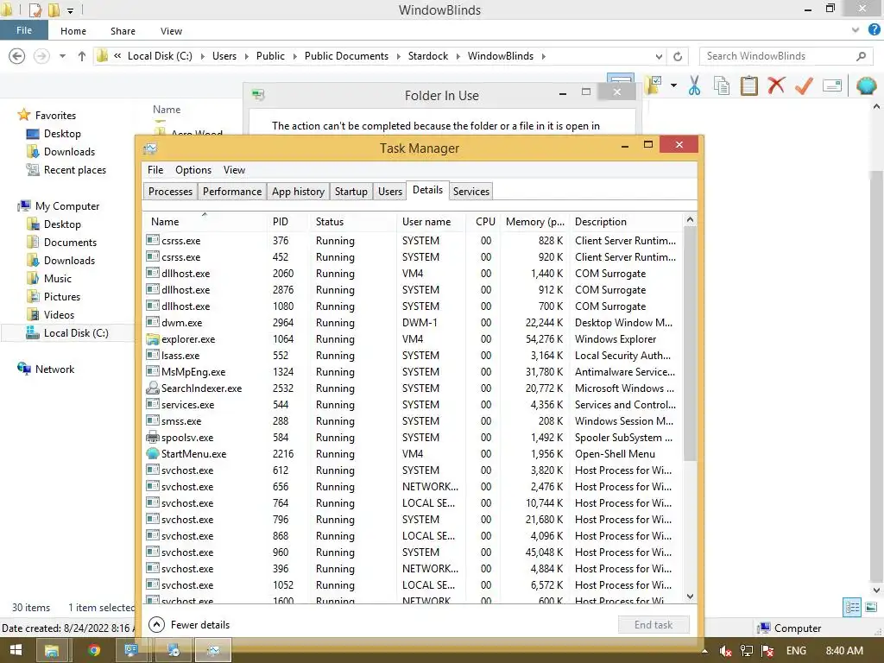Click the Back arrow in Explorer
Image resolution: width=884 pixels, height=663 pixels.
[17, 56]
